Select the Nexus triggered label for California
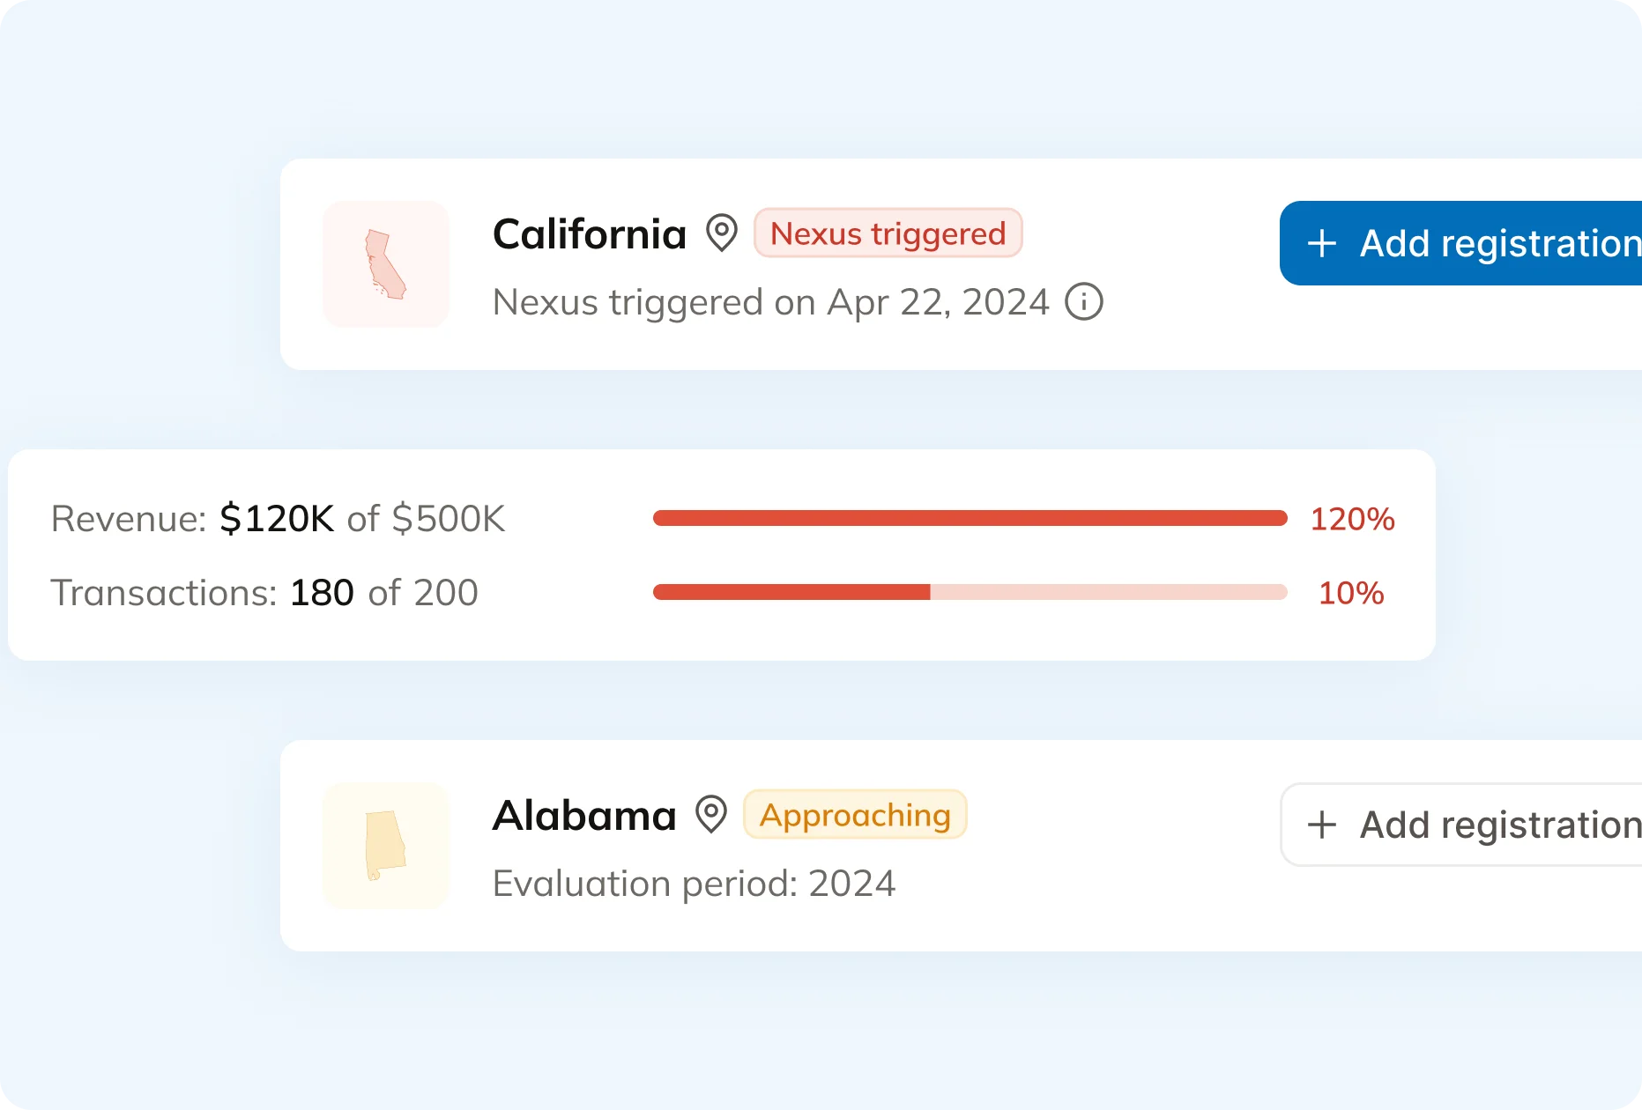1642x1110 pixels. pyautogui.click(x=887, y=233)
